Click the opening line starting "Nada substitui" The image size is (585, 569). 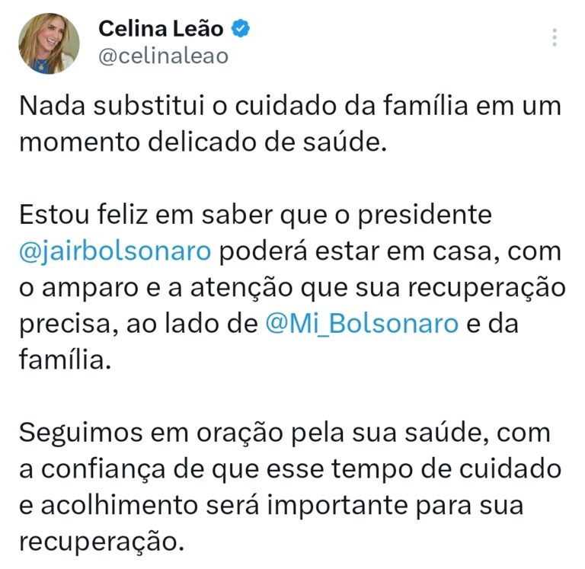coord(289,106)
